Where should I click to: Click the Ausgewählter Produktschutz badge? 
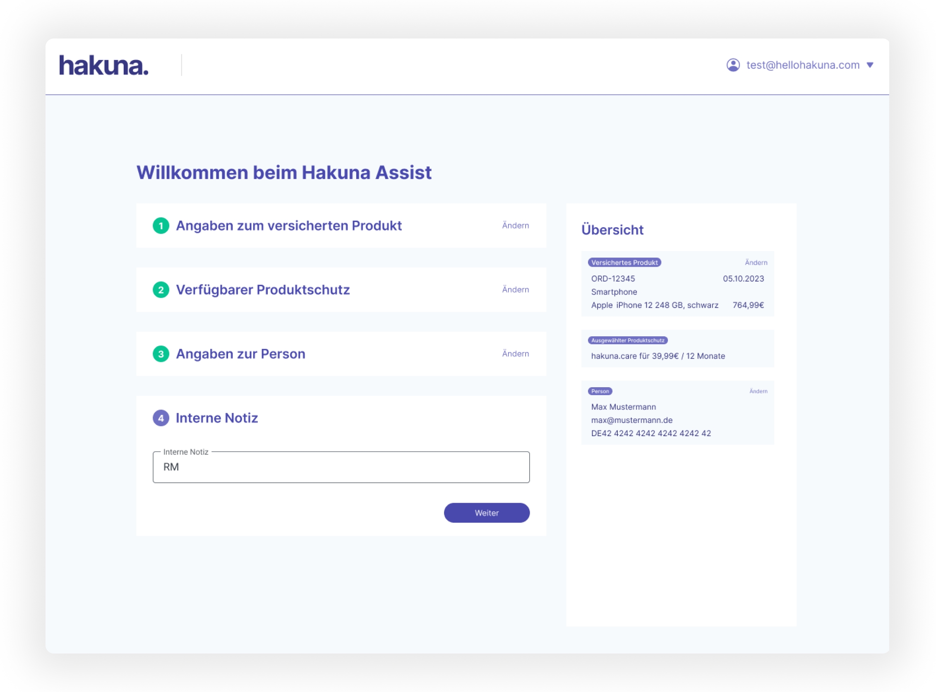[627, 340]
